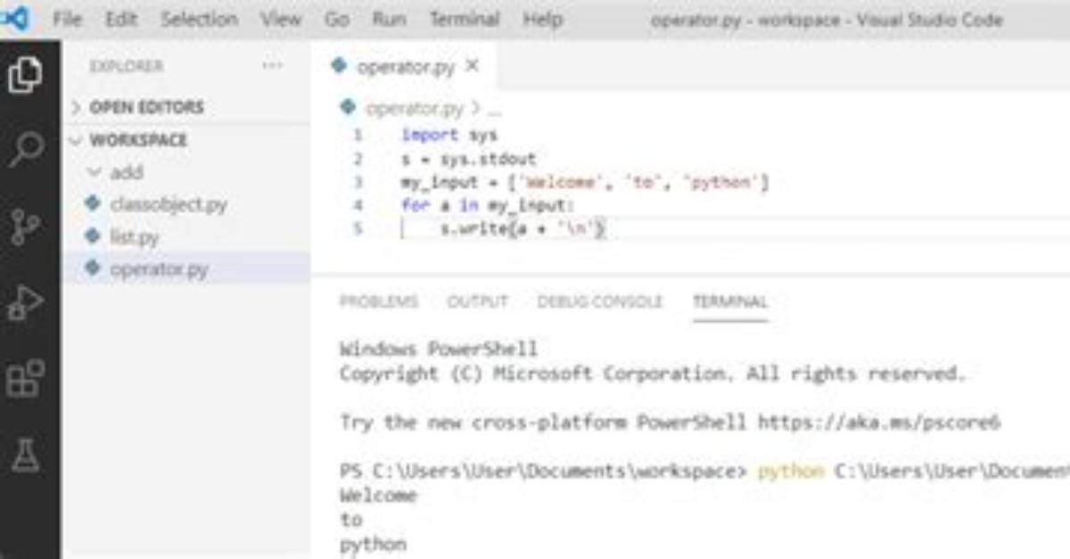Click the s.write code line
This screenshot has height=559, width=1070.
(x=523, y=229)
